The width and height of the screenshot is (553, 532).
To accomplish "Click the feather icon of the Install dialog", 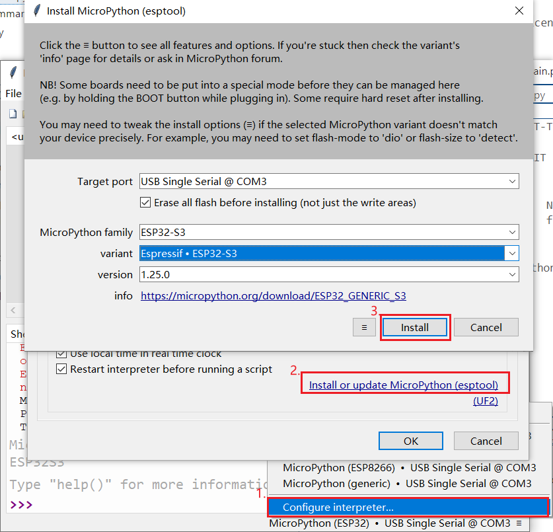I will point(37,11).
